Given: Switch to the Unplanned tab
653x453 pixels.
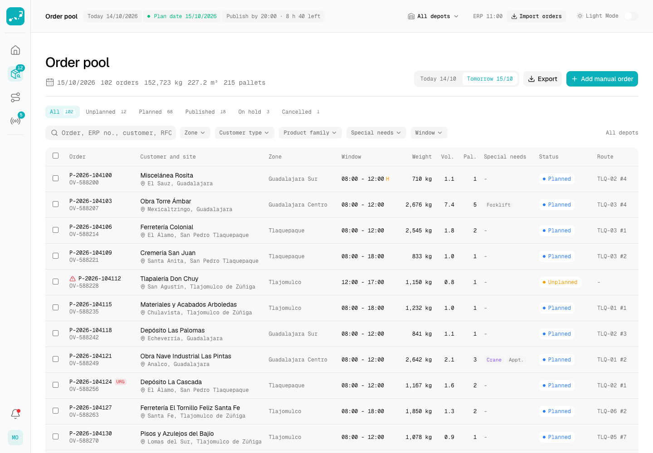Looking at the screenshot, I should (106, 112).
